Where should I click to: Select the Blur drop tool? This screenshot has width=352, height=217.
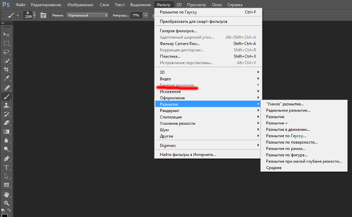6,140
